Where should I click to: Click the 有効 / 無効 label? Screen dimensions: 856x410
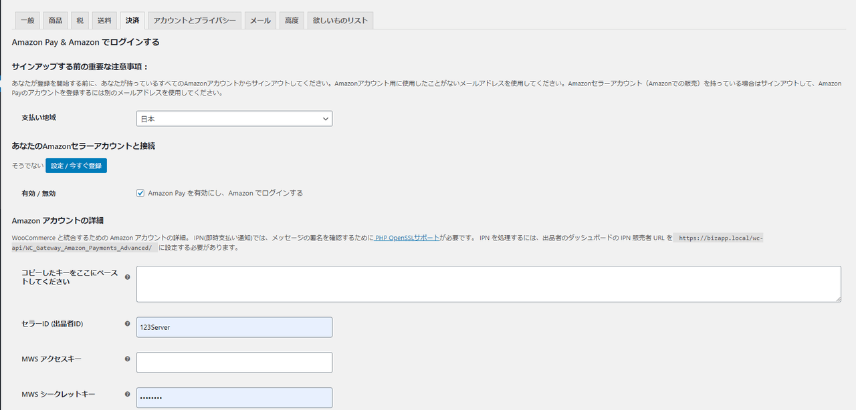click(x=39, y=194)
